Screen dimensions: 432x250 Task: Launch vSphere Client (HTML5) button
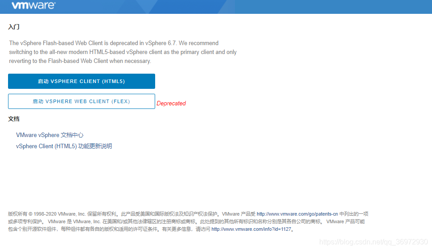82,81
